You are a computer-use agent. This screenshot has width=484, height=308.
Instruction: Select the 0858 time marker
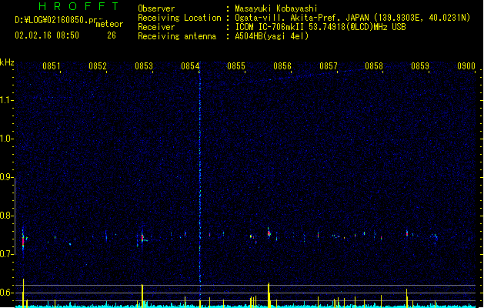[374, 65]
